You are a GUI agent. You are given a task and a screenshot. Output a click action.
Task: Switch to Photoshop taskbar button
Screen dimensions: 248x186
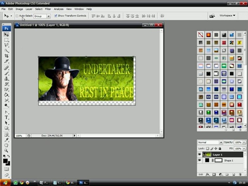pos(83,183)
